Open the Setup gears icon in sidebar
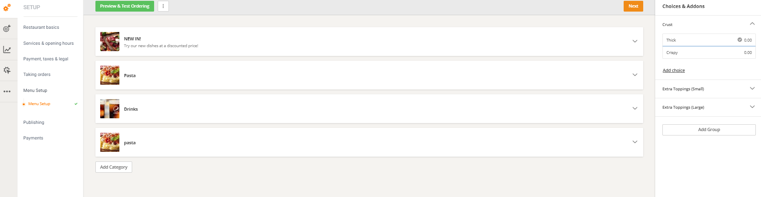 coord(7,7)
